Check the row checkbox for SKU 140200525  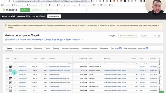coord(7,79)
